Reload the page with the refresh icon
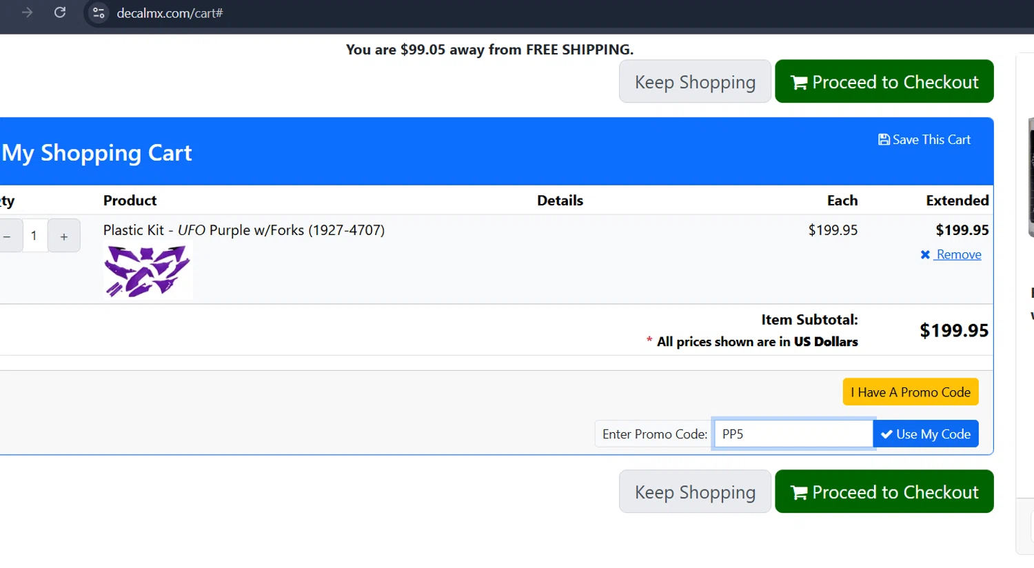 (60, 12)
